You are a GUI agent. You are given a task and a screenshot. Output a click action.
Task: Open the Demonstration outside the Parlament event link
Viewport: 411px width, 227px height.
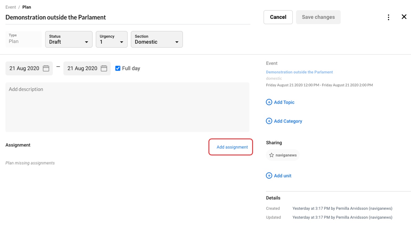click(299, 72)
